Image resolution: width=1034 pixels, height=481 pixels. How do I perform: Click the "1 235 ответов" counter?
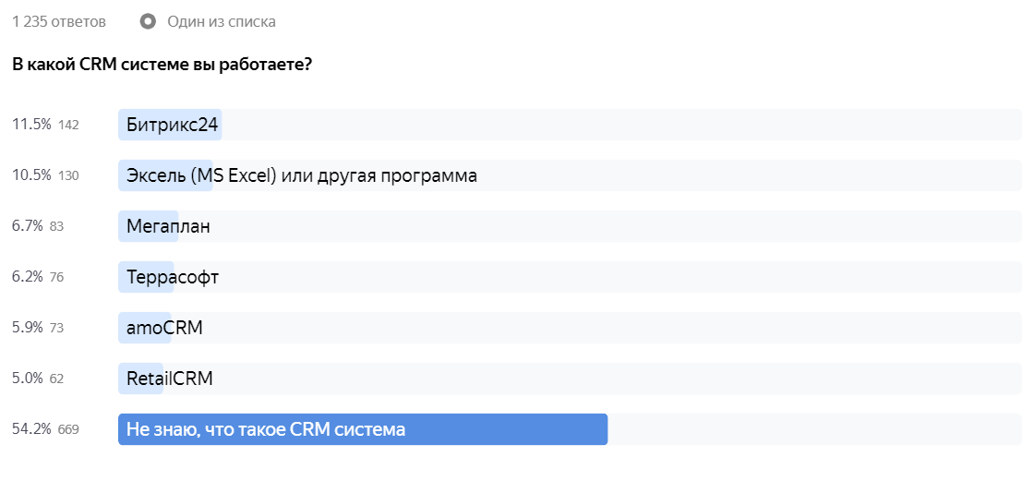(x=59, y=22)
